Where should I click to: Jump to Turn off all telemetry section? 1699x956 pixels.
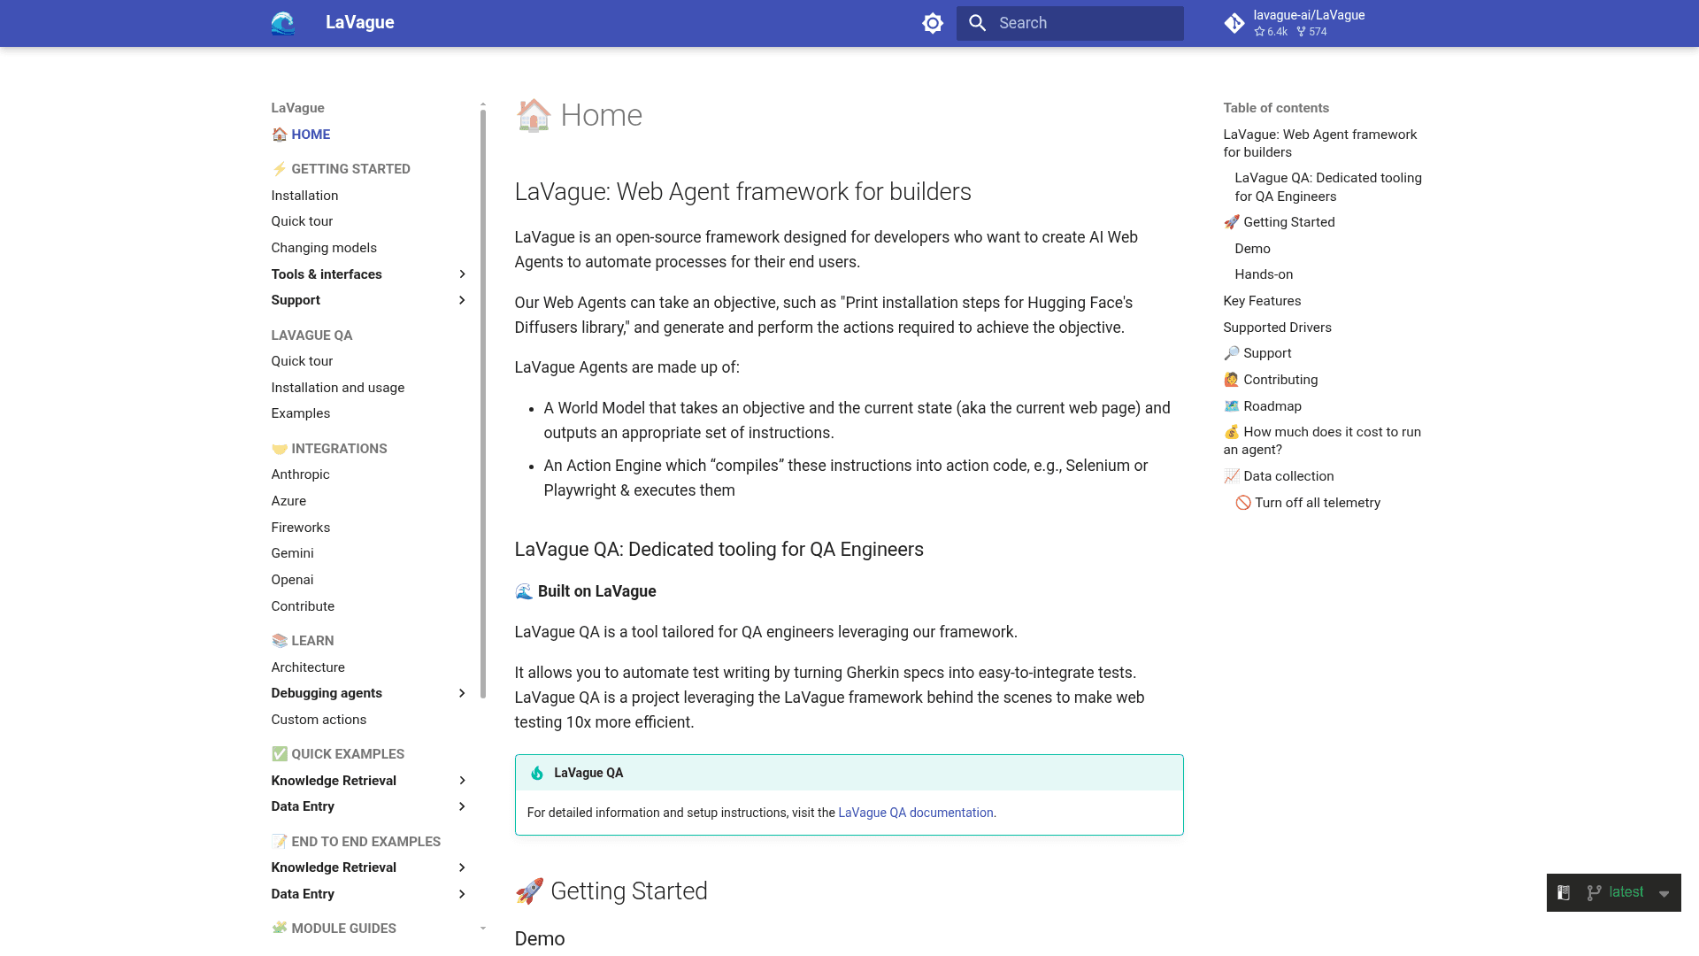(x=1308, y=503)
